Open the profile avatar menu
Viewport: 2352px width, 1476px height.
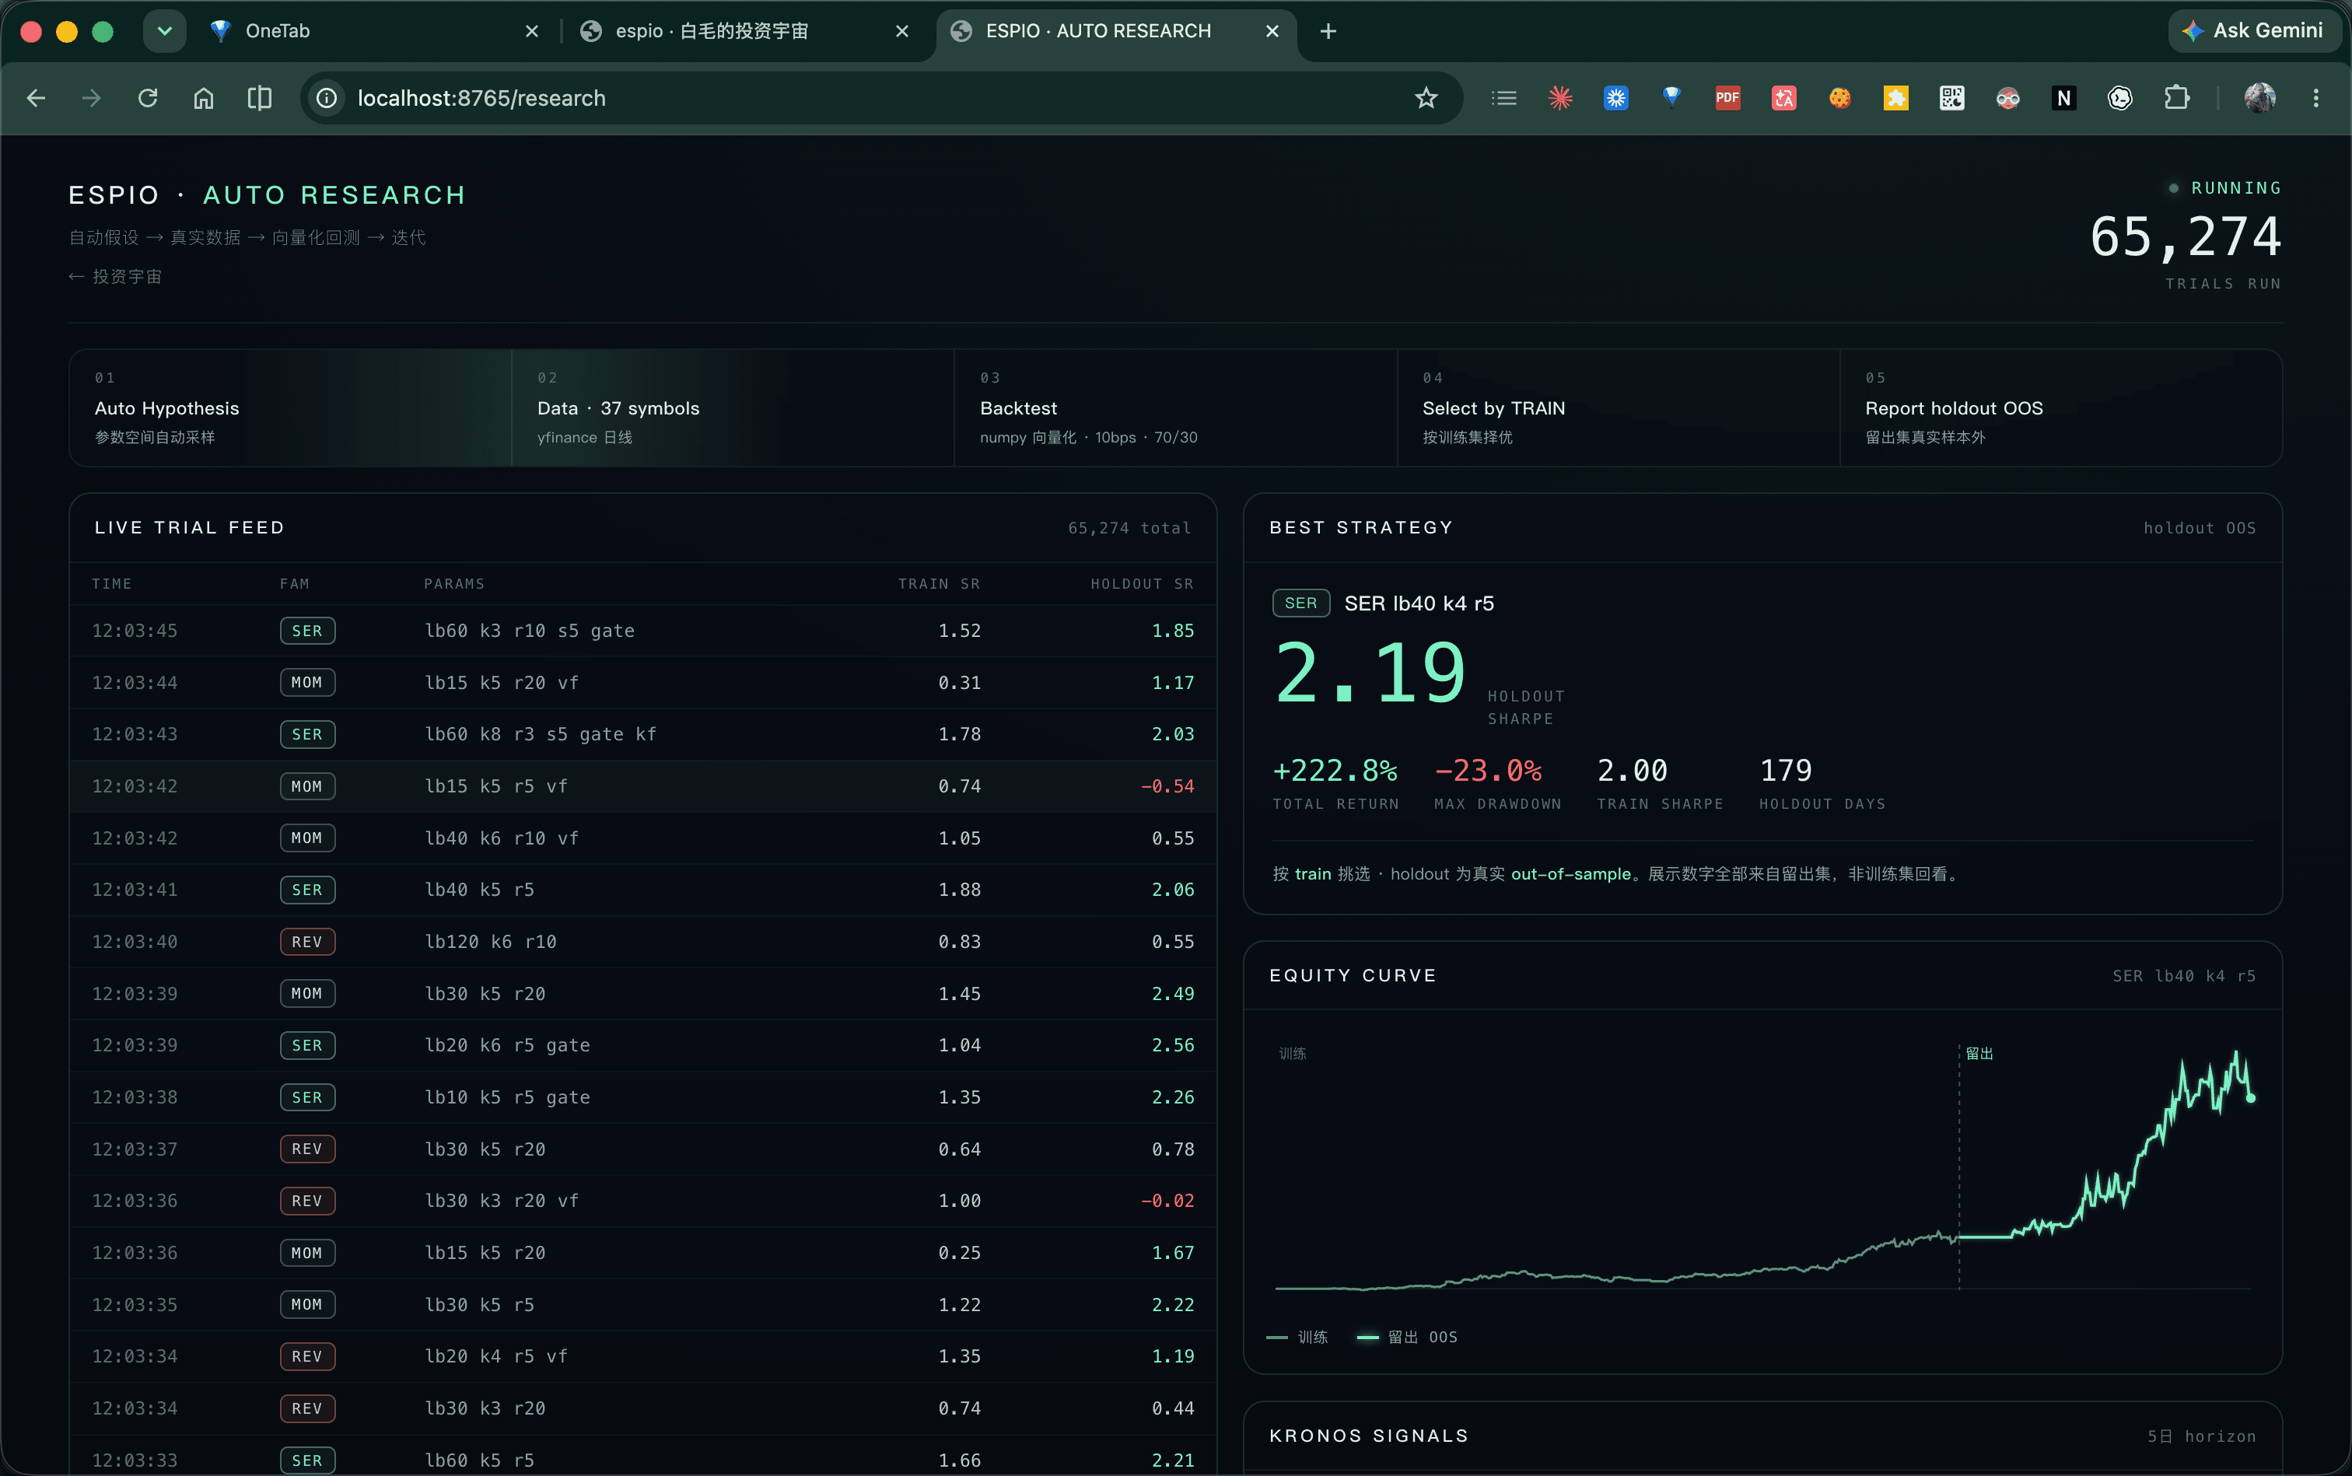pyautogui.click(x=2259, y=98)
